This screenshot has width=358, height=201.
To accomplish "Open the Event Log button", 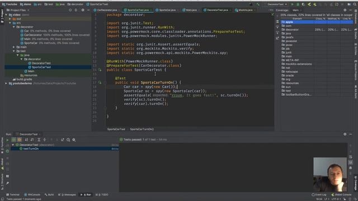I will click(319, 195).
